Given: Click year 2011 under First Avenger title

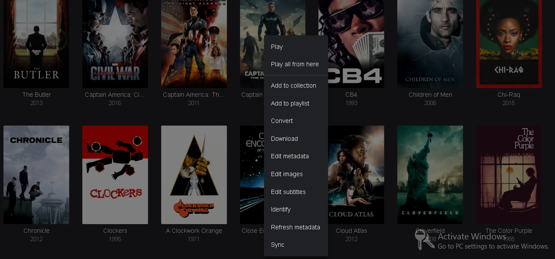Looking at the screenshot, I should (x=194, y=103).
